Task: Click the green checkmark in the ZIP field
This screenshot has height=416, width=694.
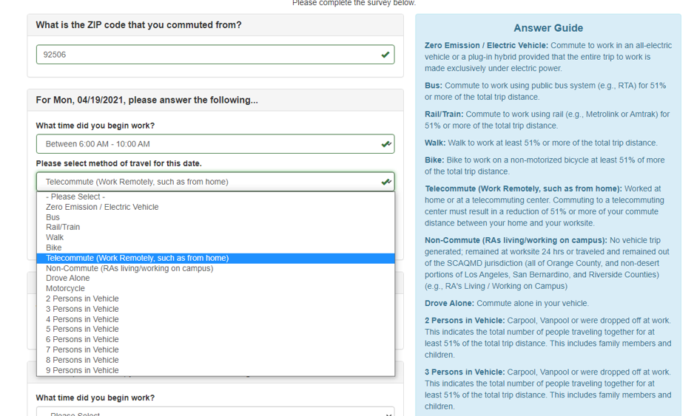Action: [385, 55]
